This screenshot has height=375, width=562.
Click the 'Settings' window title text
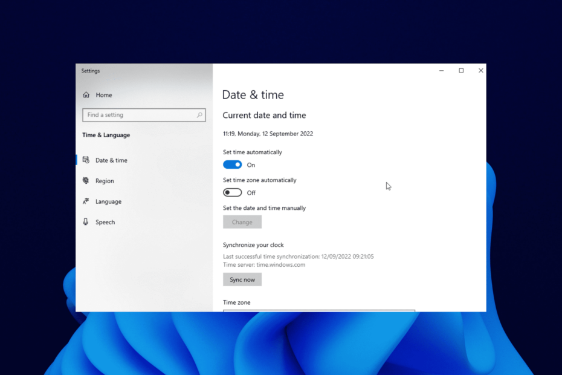pyautogui.click(x=90, y=71)
